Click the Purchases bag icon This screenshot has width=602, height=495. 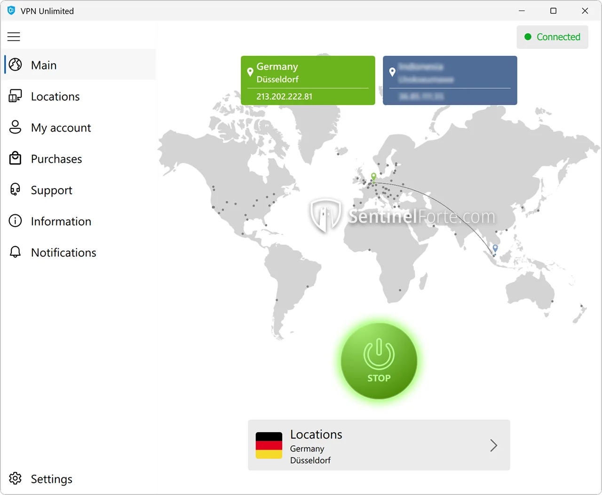(x=16, y=158)
